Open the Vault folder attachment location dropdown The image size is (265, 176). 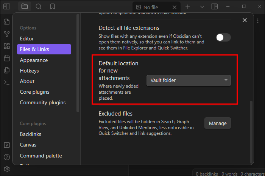point(189,80)
